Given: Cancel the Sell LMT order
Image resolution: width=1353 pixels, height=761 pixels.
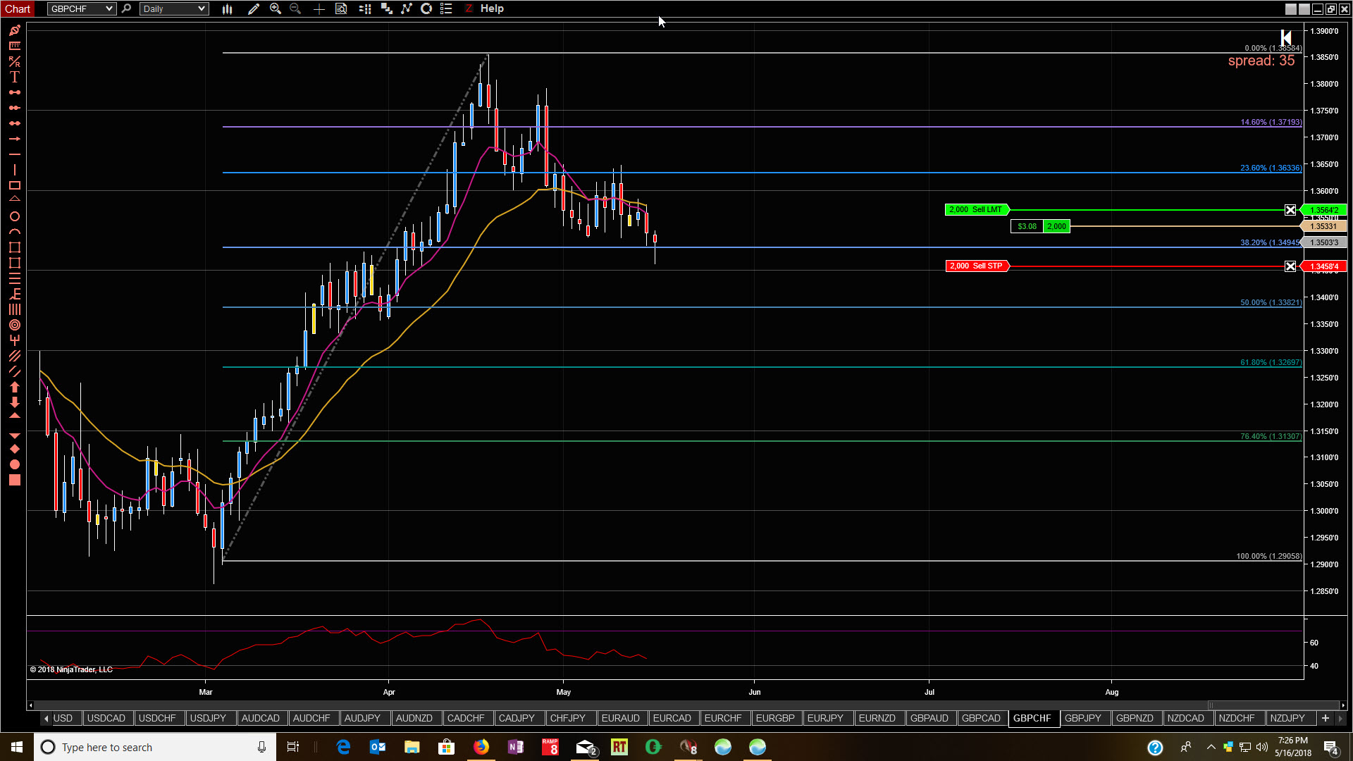Looking at the screenshot, I should pyautogui.click(x=1290, y=210).
